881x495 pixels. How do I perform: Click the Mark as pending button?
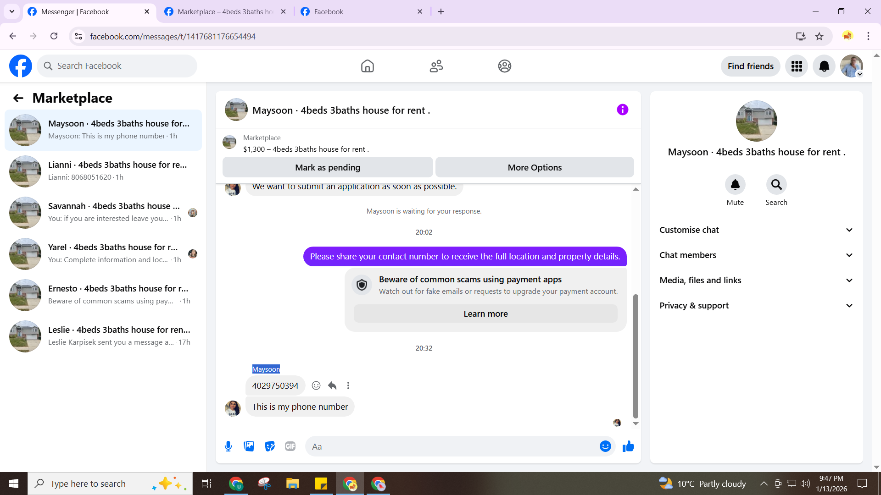[x=328, y=167]
